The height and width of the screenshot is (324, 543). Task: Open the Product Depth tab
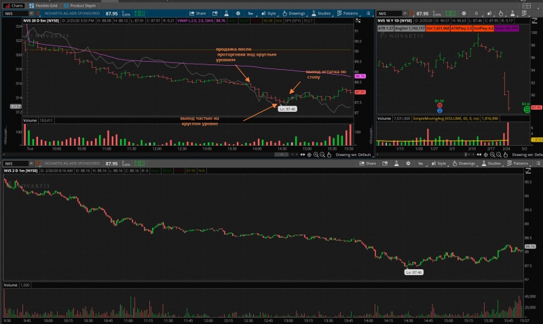(x=80, y=5)
